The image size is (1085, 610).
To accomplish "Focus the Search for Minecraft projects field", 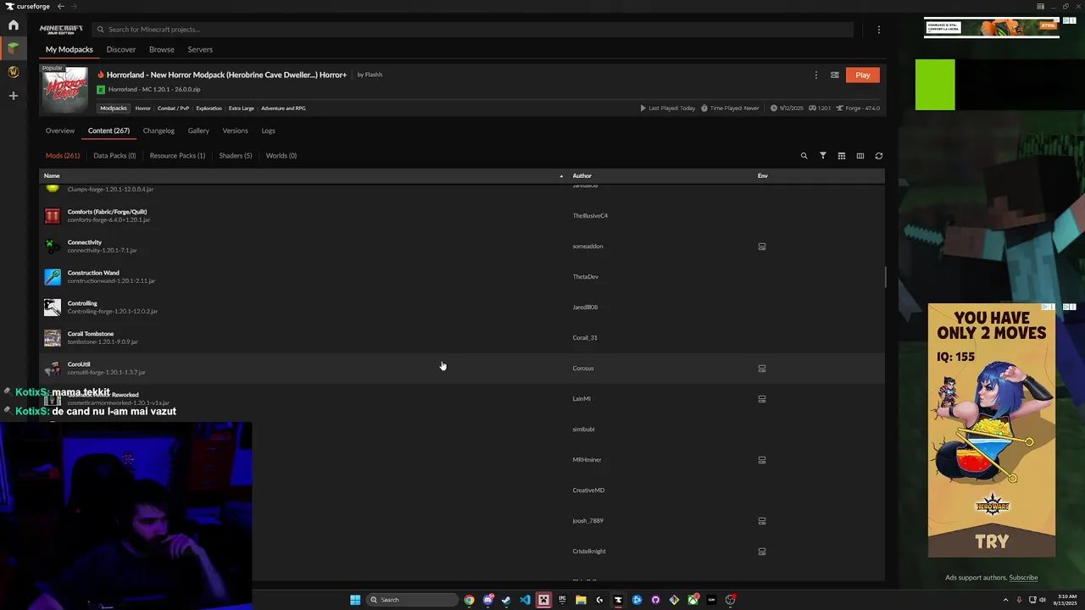I will click(473, 30).
